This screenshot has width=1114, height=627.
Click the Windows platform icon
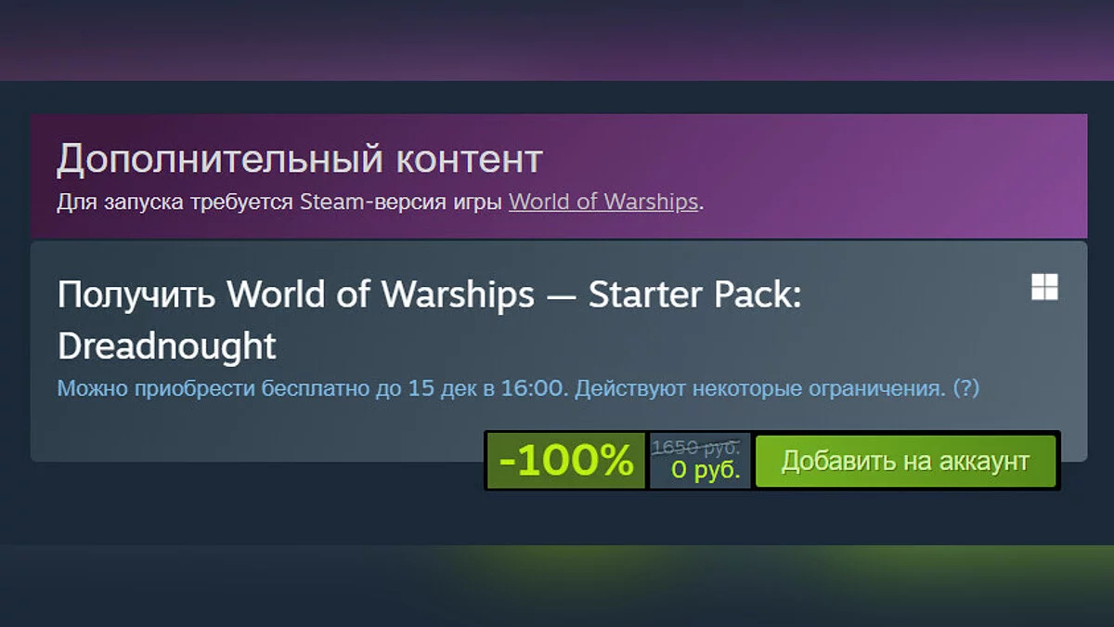[x=1044, y=287]
